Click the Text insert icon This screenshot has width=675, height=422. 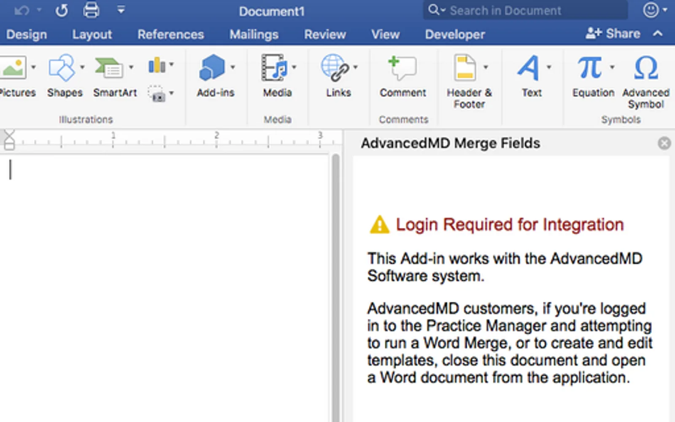point(528,68)
